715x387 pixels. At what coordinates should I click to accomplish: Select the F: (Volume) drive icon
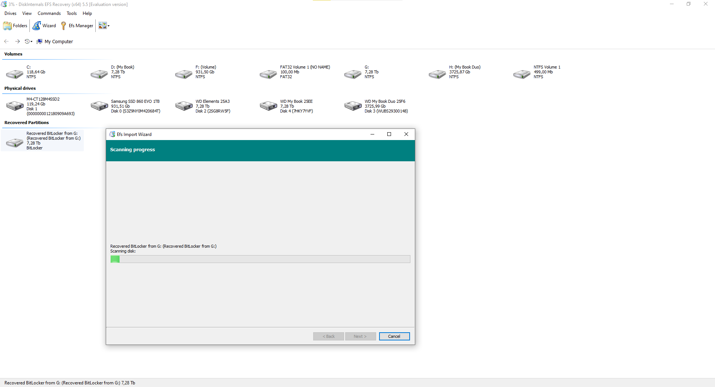click(184, 74)
